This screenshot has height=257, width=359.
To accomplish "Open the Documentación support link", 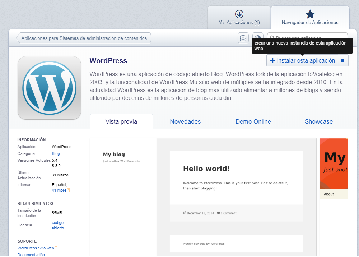I will coord(31,255).
